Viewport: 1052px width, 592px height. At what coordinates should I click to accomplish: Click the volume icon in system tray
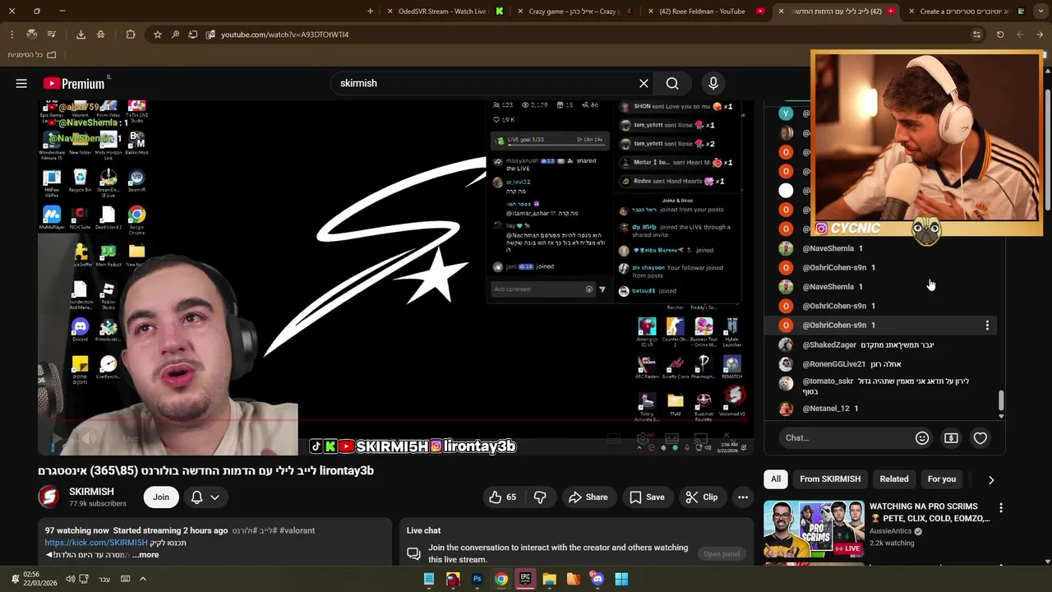click(x=70, y=579)
